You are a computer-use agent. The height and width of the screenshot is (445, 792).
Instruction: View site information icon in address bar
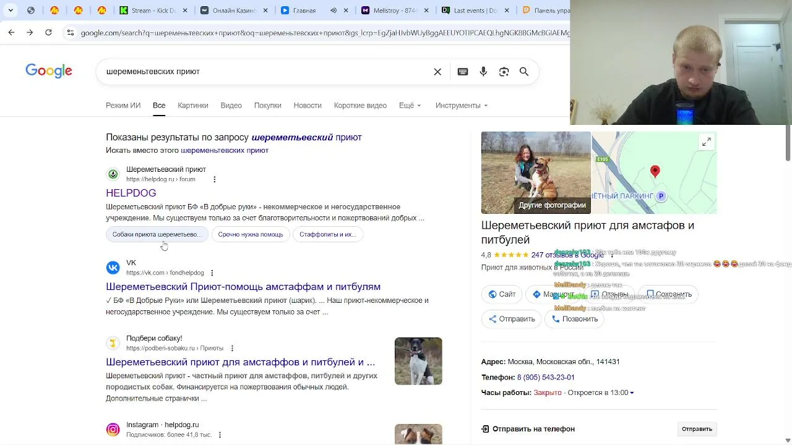(71, 32)
